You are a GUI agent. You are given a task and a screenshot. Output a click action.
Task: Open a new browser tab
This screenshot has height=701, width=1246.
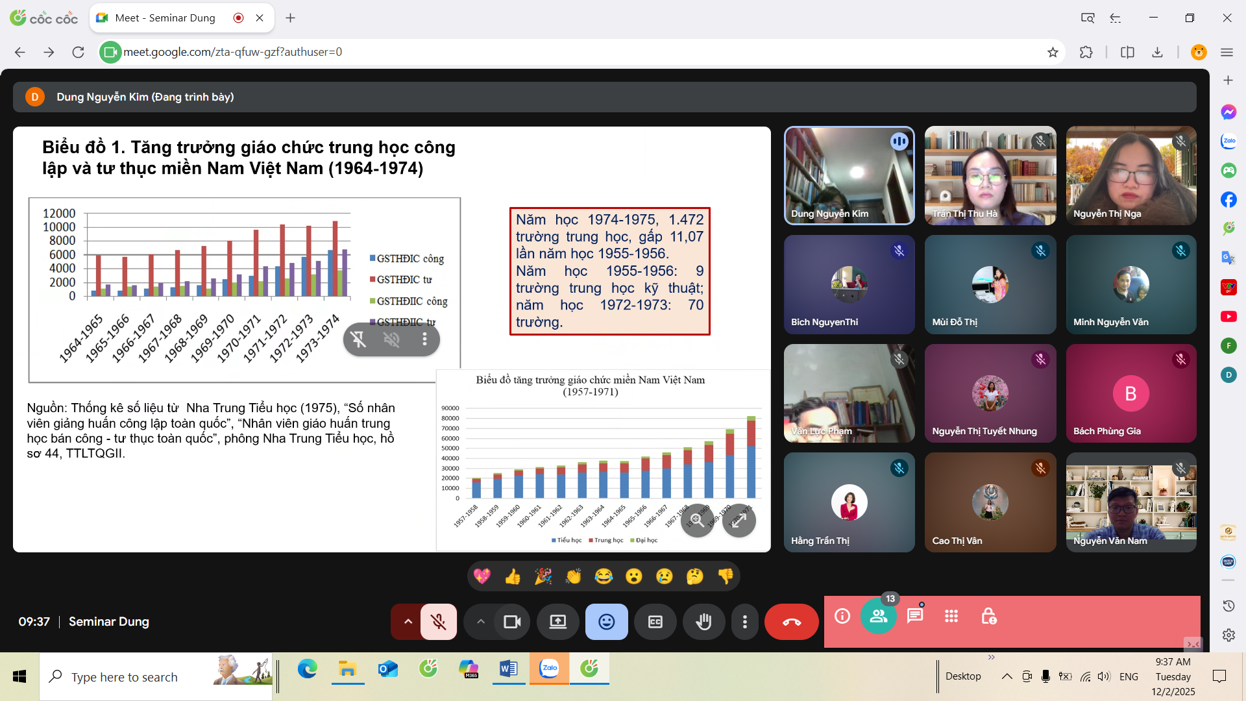click(x=290, y=18)
